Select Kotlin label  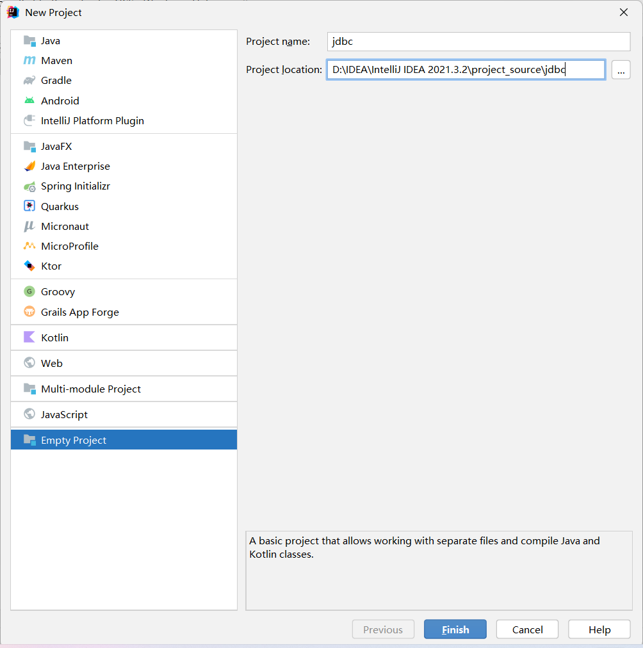click(x=54, y=337)
